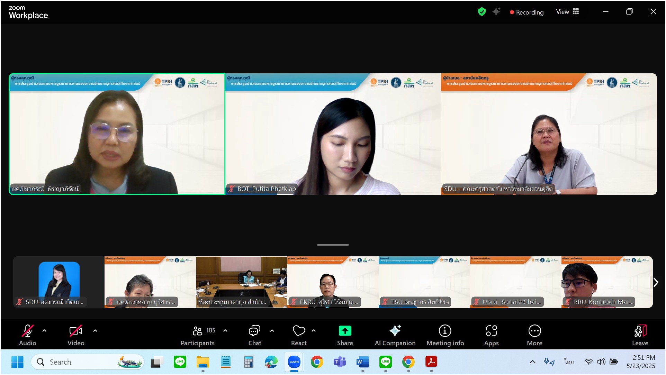Open Adobe Acrobat on taskbar
Viewport: 666px width, 375px height.
click(x=431, y=362)
